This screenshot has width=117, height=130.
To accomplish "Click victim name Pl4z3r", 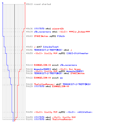I will 61,36.
